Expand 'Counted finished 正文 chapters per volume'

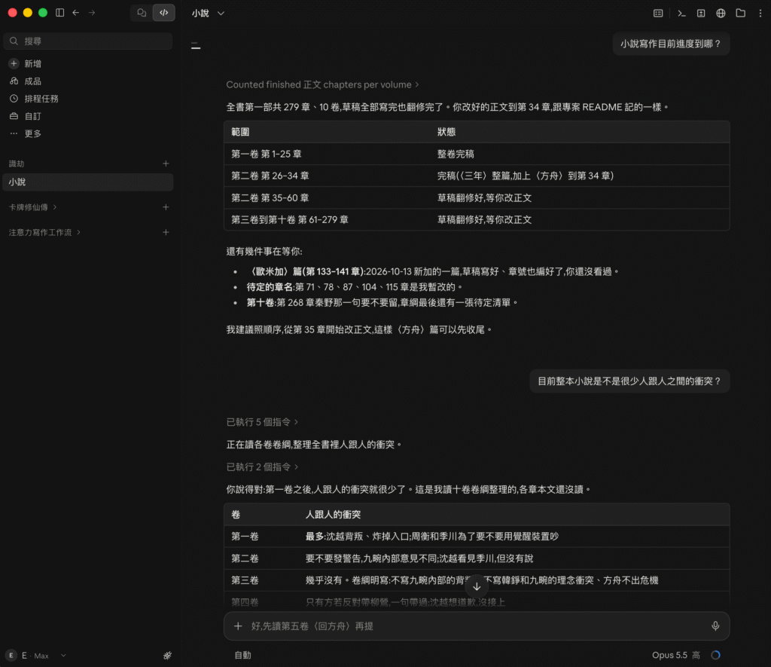322,84
